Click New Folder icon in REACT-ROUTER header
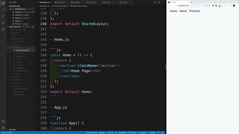Viewport: 239px width, 134px height. click(x=27, y=27)
